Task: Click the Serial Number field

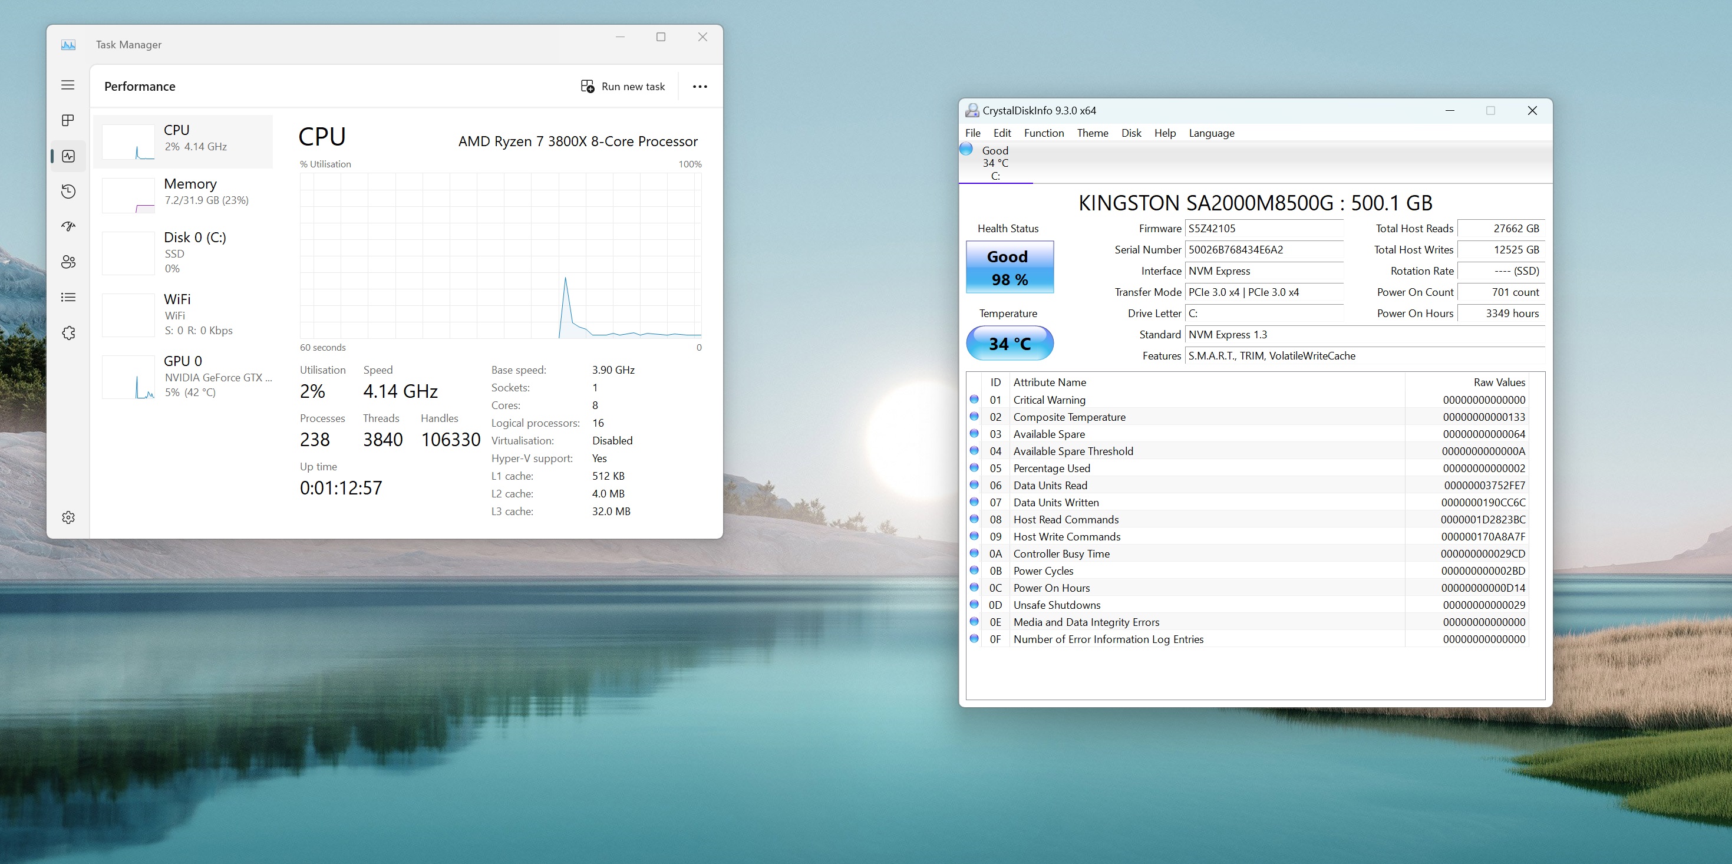Action: pos(1264,249)
